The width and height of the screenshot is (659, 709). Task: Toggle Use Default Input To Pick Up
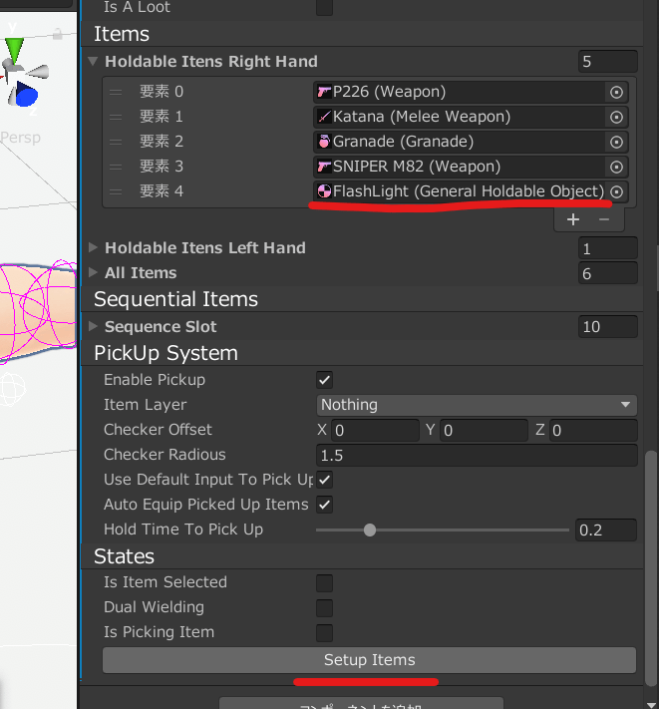[x=324, y=480]
